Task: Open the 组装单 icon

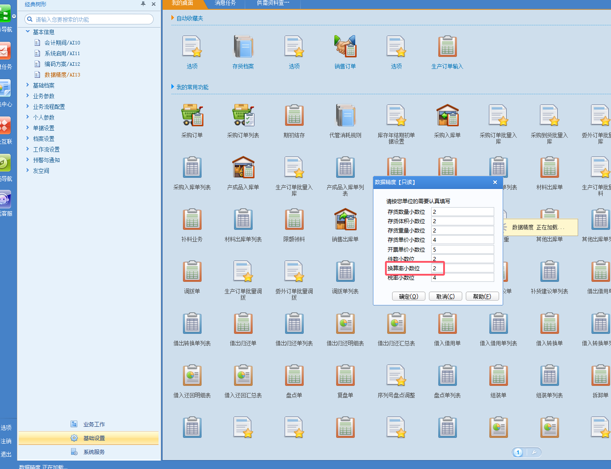Action: pos(498,376)
